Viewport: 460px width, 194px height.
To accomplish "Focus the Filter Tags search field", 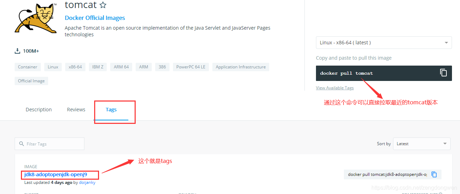I will (x=50, y=144).
